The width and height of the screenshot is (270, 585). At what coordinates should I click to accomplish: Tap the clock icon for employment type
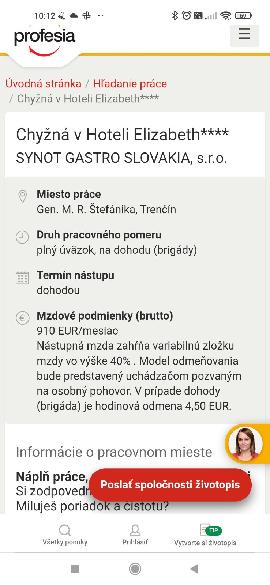pyautogui.click(x=22, y=237)
